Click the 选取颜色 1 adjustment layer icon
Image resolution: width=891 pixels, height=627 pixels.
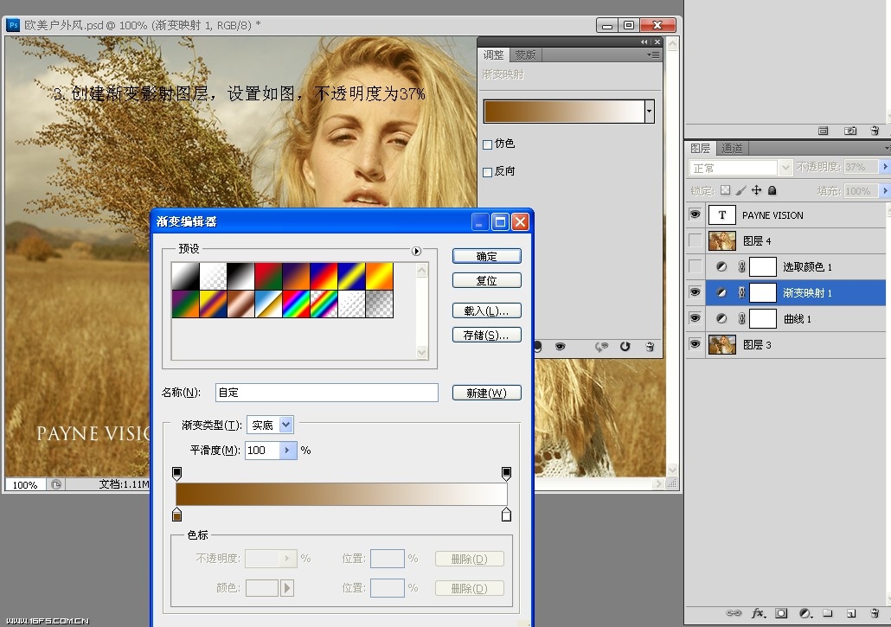click(x=721, y=266)
